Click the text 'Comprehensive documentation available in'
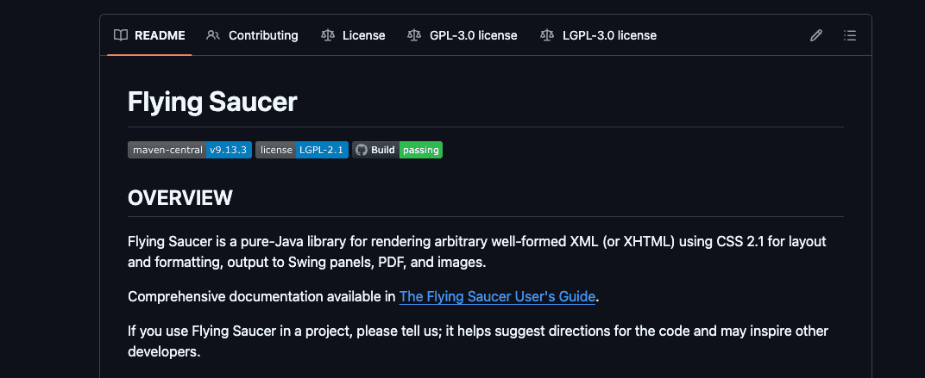This screenshot has width=925, height=378. (261, 296)
